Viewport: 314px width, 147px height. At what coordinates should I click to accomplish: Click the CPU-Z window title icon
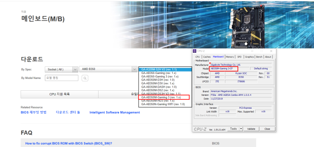[x=195, y=51]
